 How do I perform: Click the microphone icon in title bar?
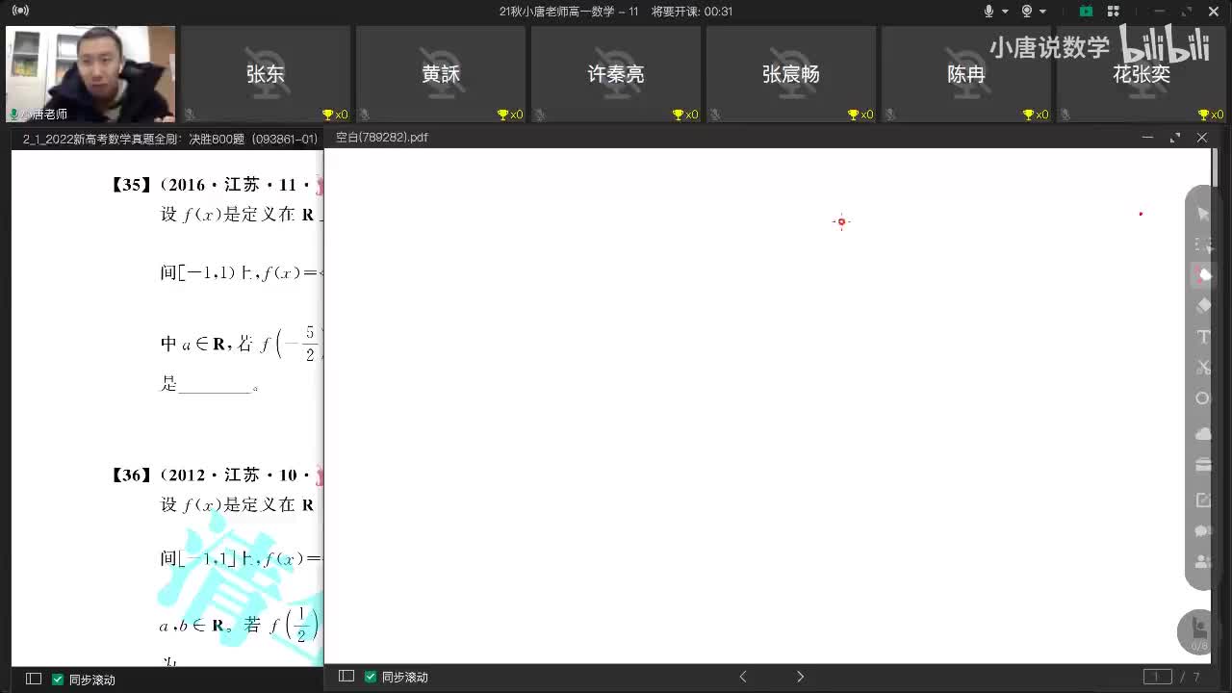pos(988,12)
